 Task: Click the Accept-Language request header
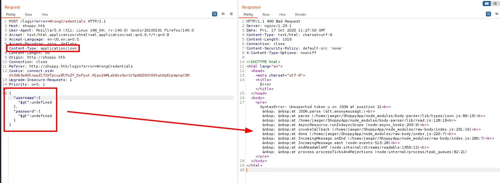pyautogui.click(x=44, y=39)
